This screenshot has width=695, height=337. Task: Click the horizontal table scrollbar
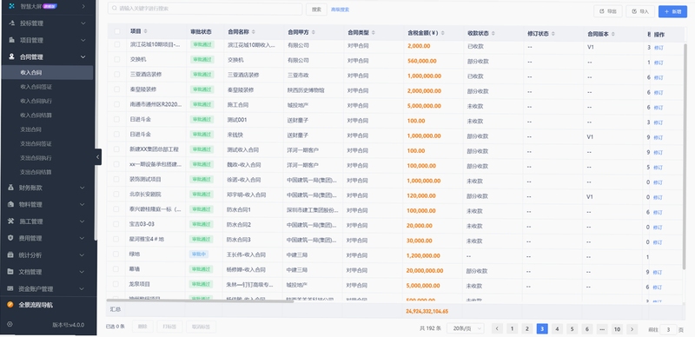pos(201,301)
